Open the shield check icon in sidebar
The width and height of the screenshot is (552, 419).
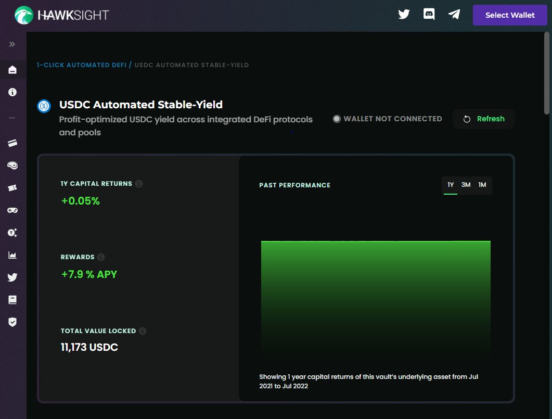pyautogui.click(x=12, y=322)
